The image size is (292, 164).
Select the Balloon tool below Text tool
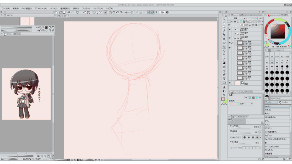tap(224, 91)
